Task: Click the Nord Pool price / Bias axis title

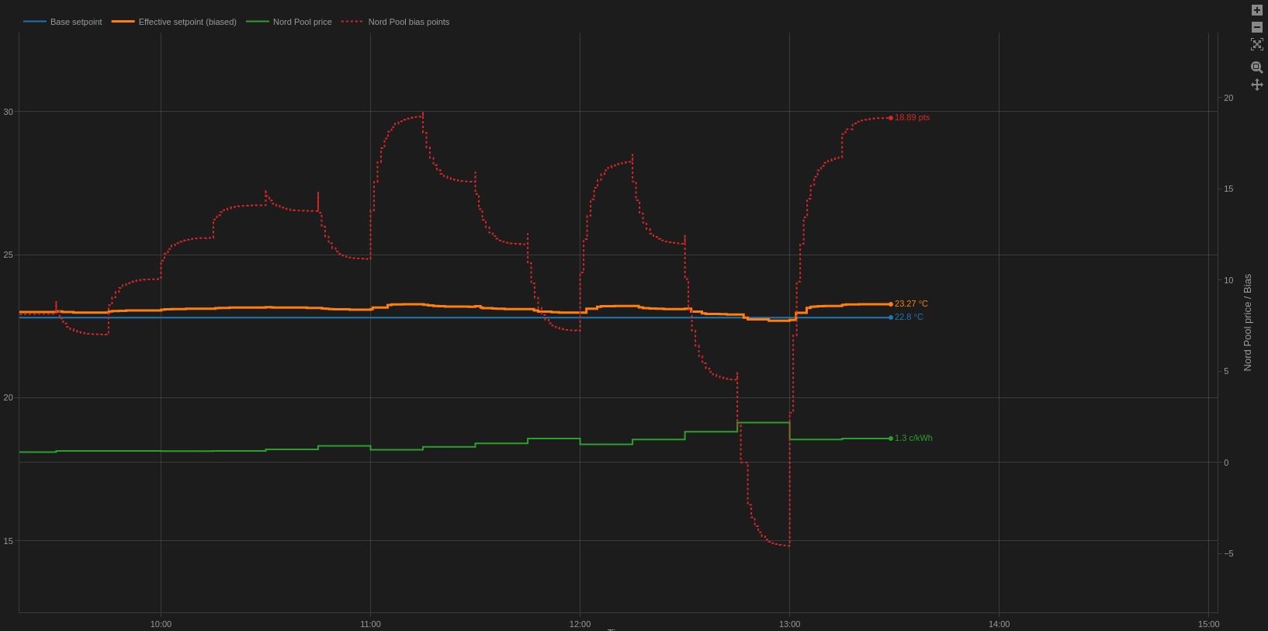Action: click(x=1248, y=322)
